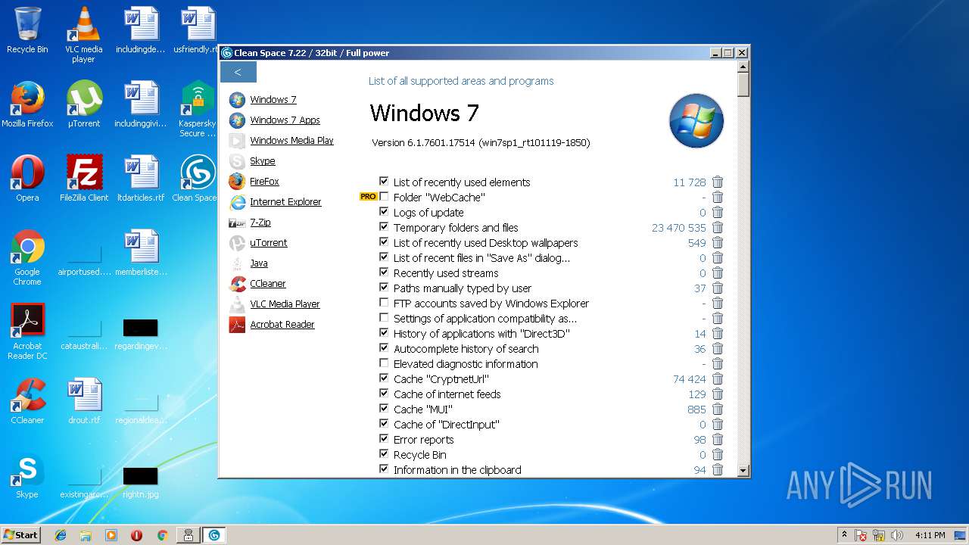The image size is (969, 545).
Task: Click trash icon for Paths manually typed by user
Action: pyautogui.click(x=718, y=288)
